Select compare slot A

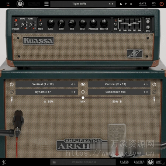click(x=121, y=4)
